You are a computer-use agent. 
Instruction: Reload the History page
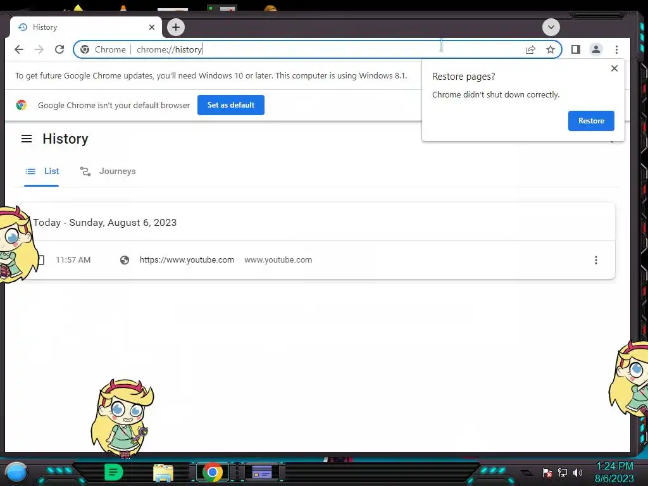click(x=59, y=49)
